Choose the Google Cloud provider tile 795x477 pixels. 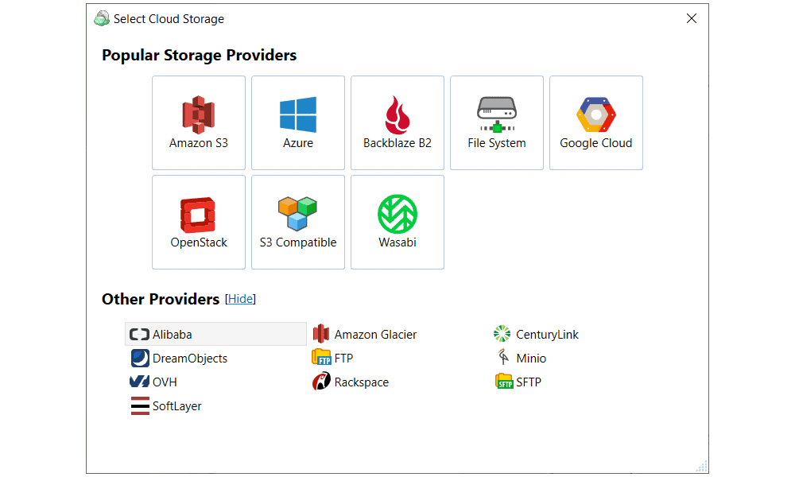595,122
